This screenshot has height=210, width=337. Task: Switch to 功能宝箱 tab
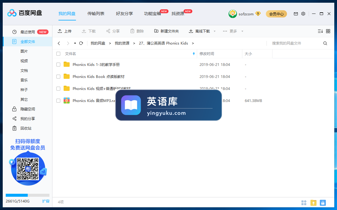[x=153, y=14]
